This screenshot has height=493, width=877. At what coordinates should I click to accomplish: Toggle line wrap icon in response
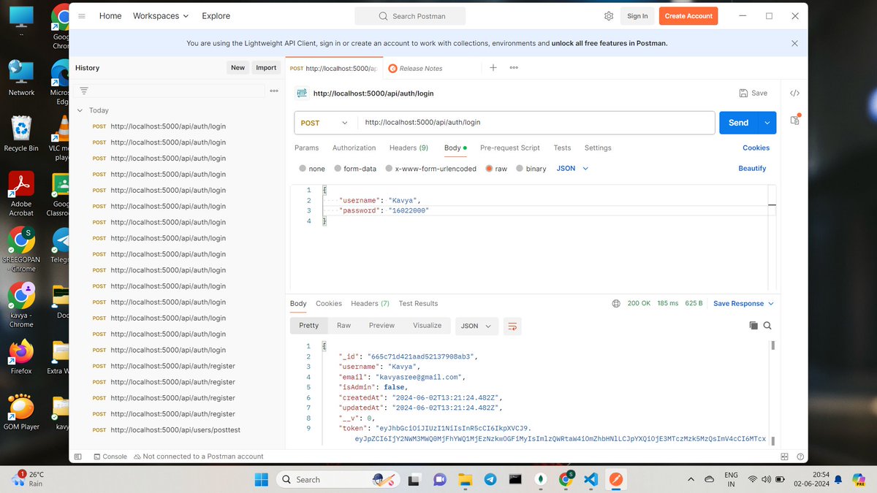coord(512,326)
